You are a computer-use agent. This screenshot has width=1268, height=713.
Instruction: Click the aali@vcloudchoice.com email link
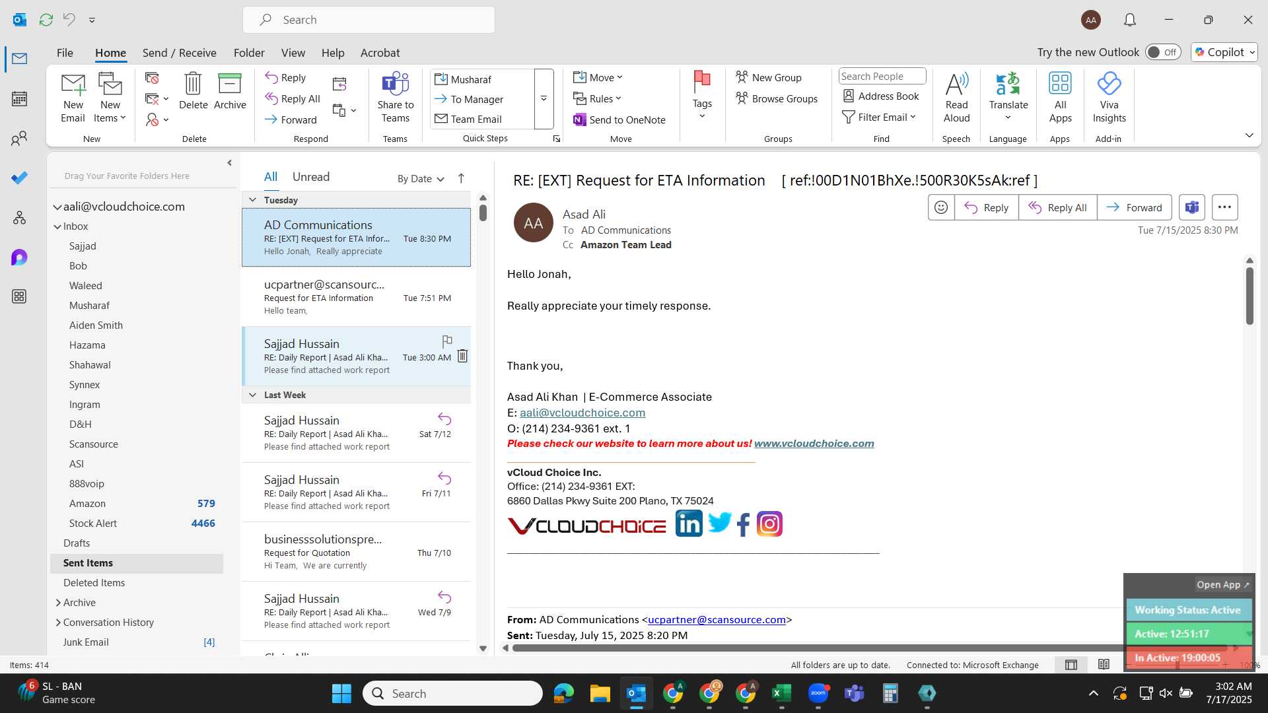pyautogui.click(x=582, y=413)
